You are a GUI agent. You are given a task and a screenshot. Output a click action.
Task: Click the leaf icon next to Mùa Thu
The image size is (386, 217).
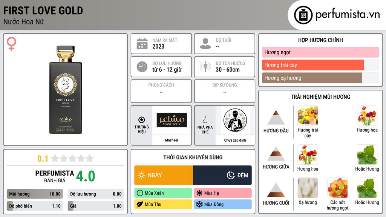pyautogui.click(x=140, y=204)
